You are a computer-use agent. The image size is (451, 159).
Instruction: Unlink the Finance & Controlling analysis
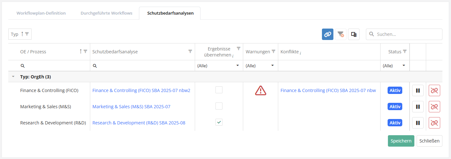click(x=434, y=90)
